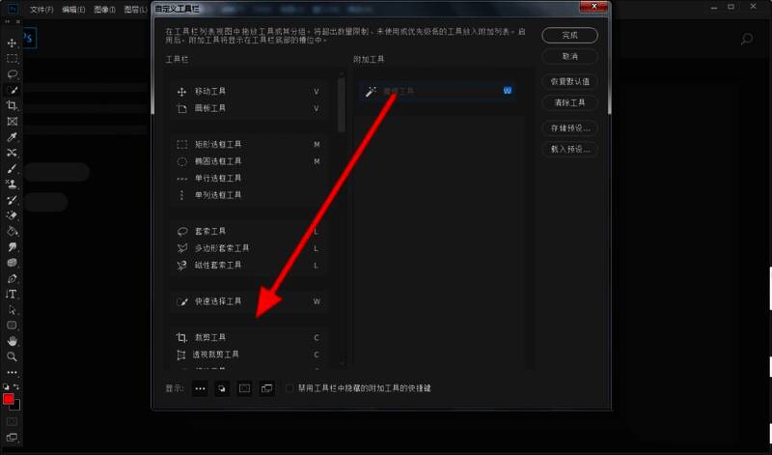772x455 pixels.
Task: Select the Lasso tool in left toolbar
Action: (12, 74)
